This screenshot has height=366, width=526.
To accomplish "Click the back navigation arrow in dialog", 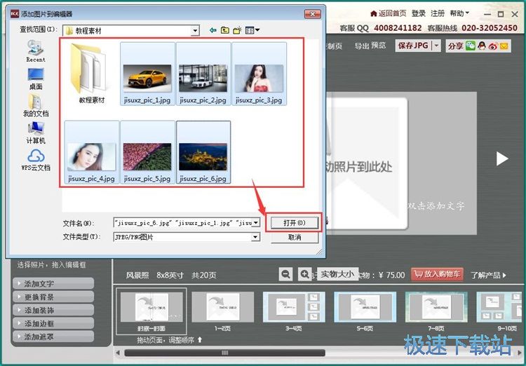I will 213,30.
